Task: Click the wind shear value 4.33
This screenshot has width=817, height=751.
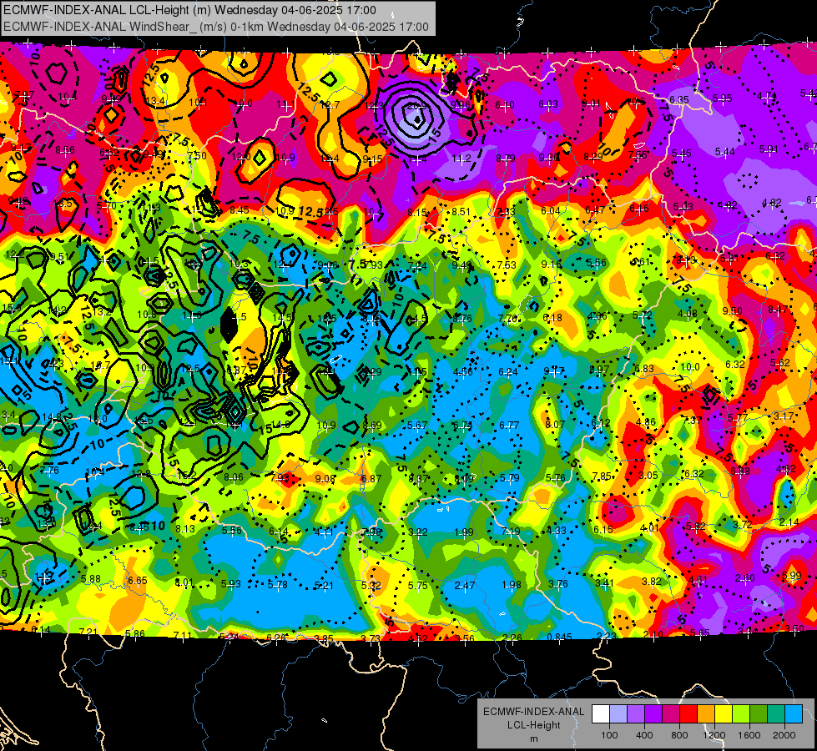Action: pyautogui.click(x=557, y=531)
